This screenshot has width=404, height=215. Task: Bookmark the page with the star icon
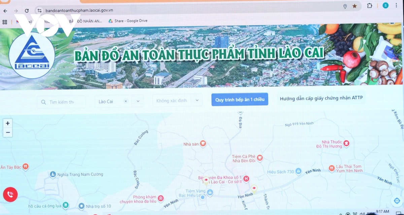point(355,6)
